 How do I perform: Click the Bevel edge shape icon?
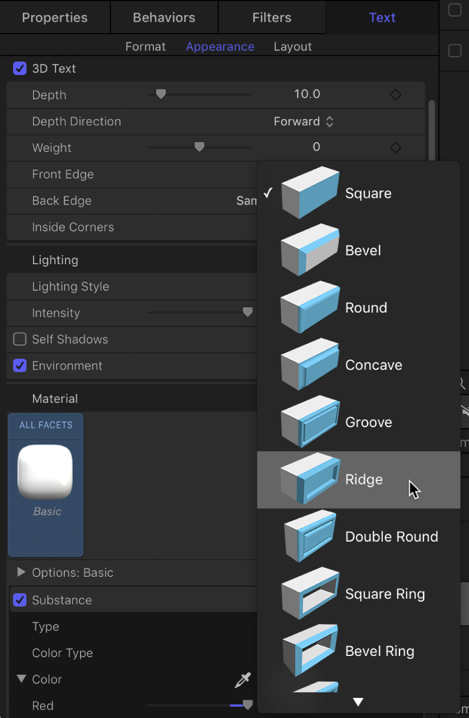coord(310,250)
